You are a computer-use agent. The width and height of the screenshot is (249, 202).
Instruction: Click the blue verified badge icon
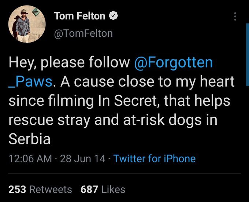click(x=114, y=16)
